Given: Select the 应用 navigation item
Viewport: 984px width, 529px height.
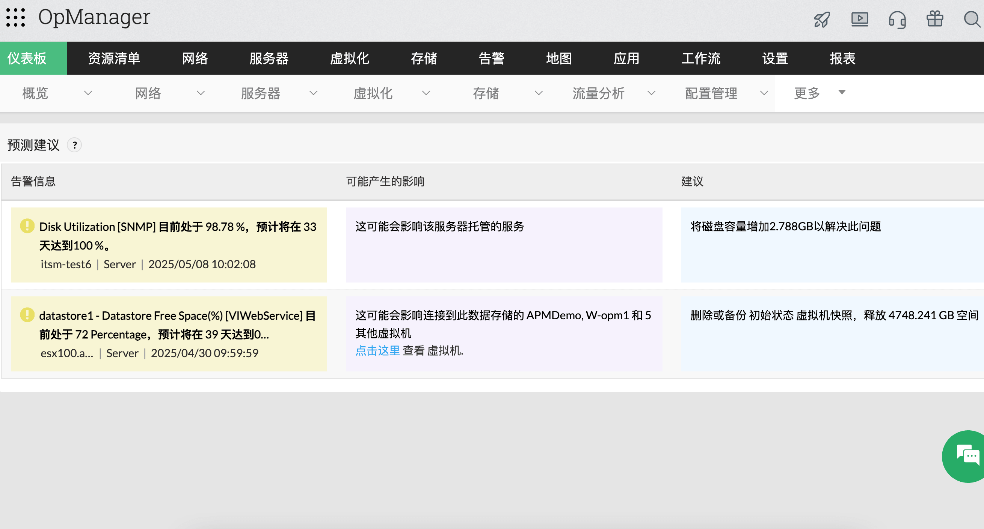Looking at the screenshot, I should click(627, 58).
